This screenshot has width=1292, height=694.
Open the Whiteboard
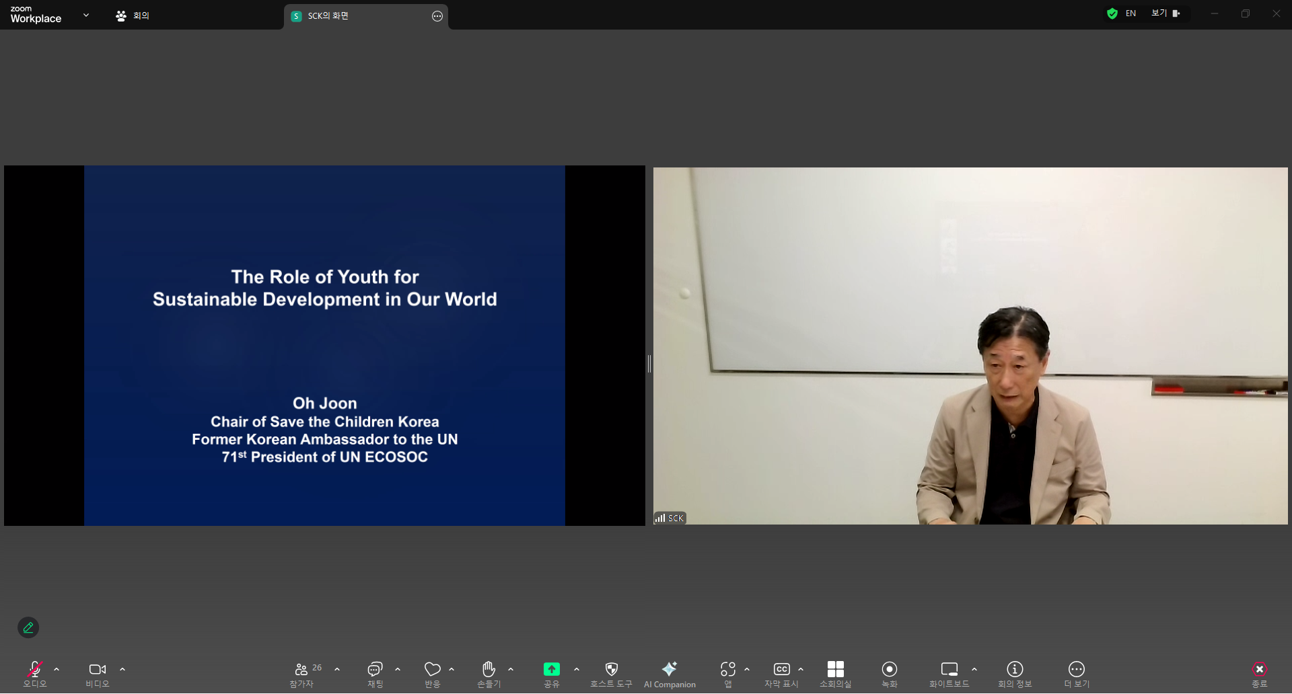(949, 674)
